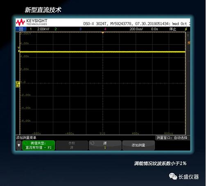
Task: Open the 测量类型 直流有效值 - FS softkey
Action: click(38, 145)
